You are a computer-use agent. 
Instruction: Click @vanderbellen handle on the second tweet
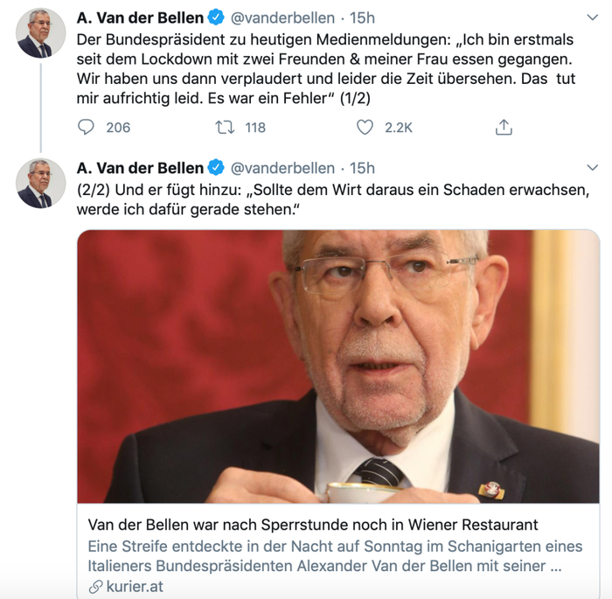click(x=282, y=168)
